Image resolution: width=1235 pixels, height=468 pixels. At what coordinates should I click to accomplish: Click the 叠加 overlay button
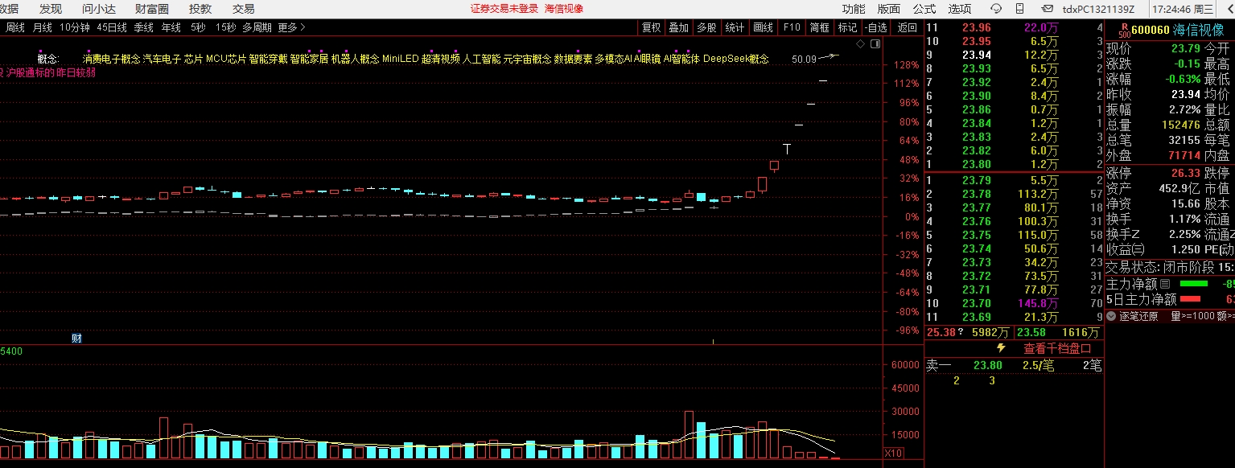679,27
